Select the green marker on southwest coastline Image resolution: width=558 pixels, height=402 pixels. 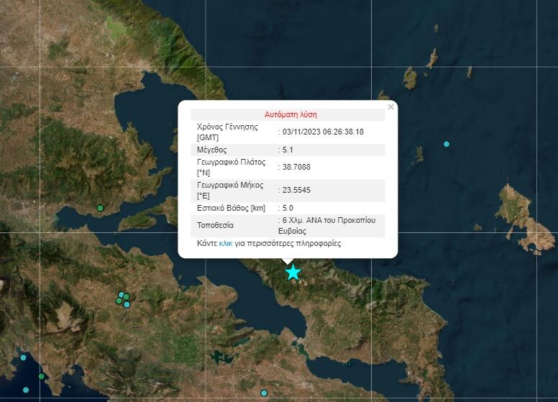42,375
